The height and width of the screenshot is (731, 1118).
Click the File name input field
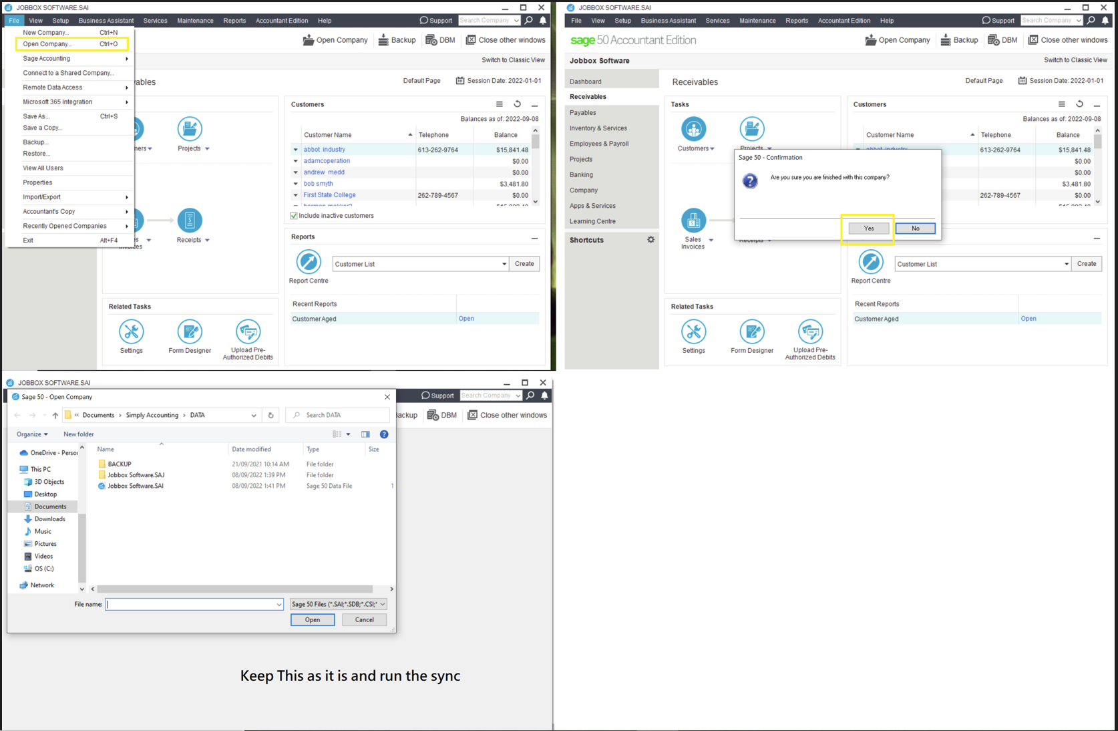(x=190, y=604)
